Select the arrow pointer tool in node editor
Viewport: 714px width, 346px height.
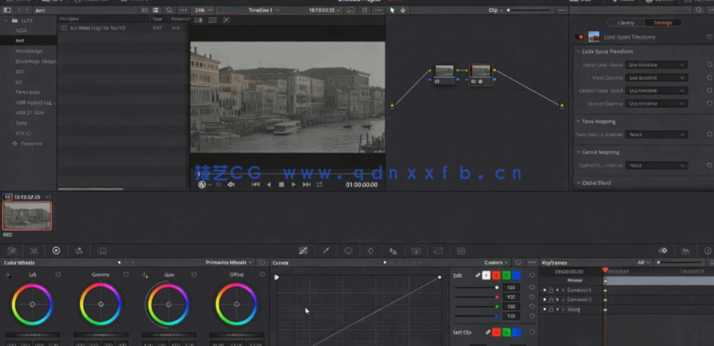pyautogui.click(x=392, y=10)
